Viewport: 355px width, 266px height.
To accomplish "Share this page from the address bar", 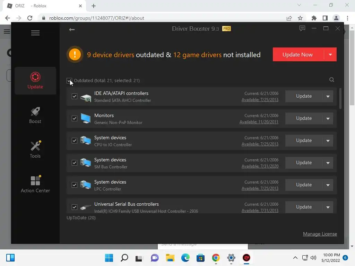I will [289, 18].
